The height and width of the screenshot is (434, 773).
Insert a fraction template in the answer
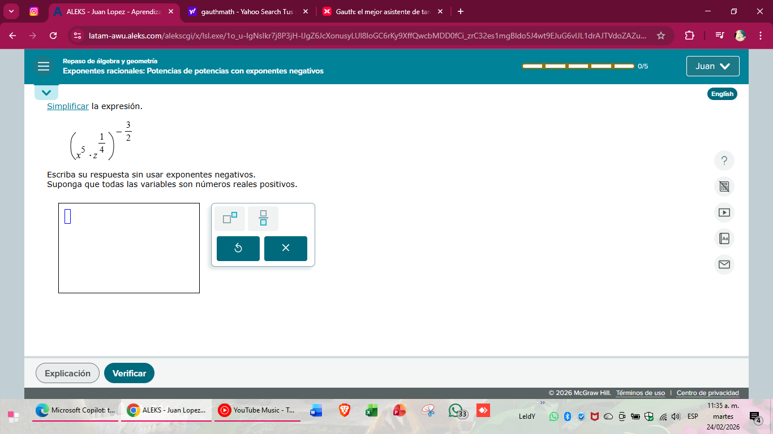pos(263,218)
